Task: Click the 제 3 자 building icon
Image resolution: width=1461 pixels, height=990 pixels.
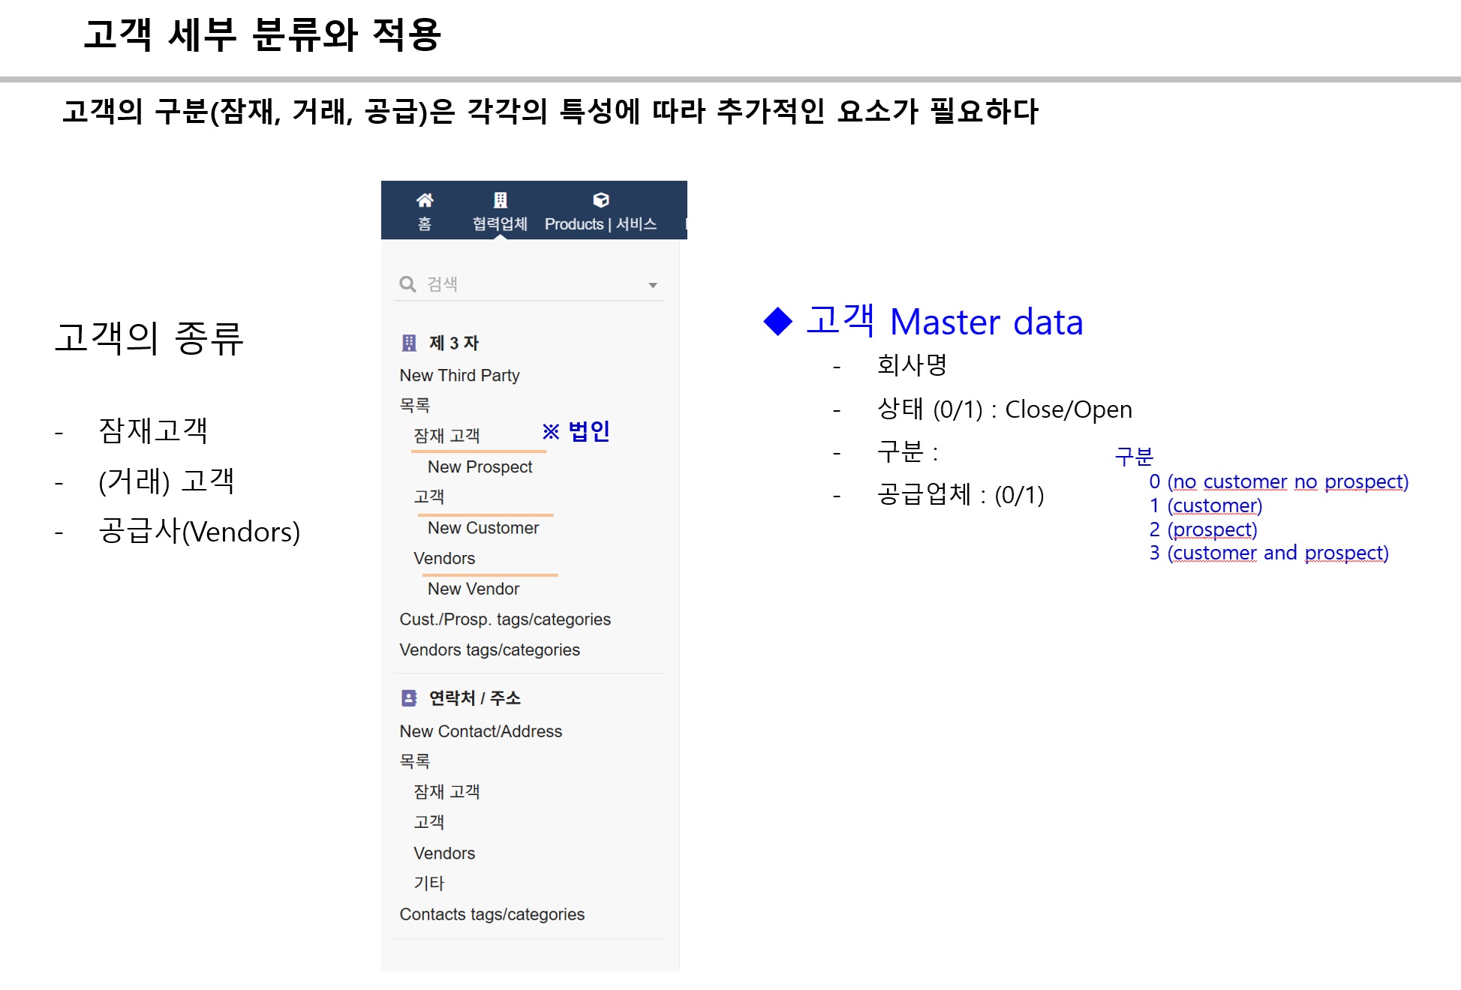Action: click(409, 343)
